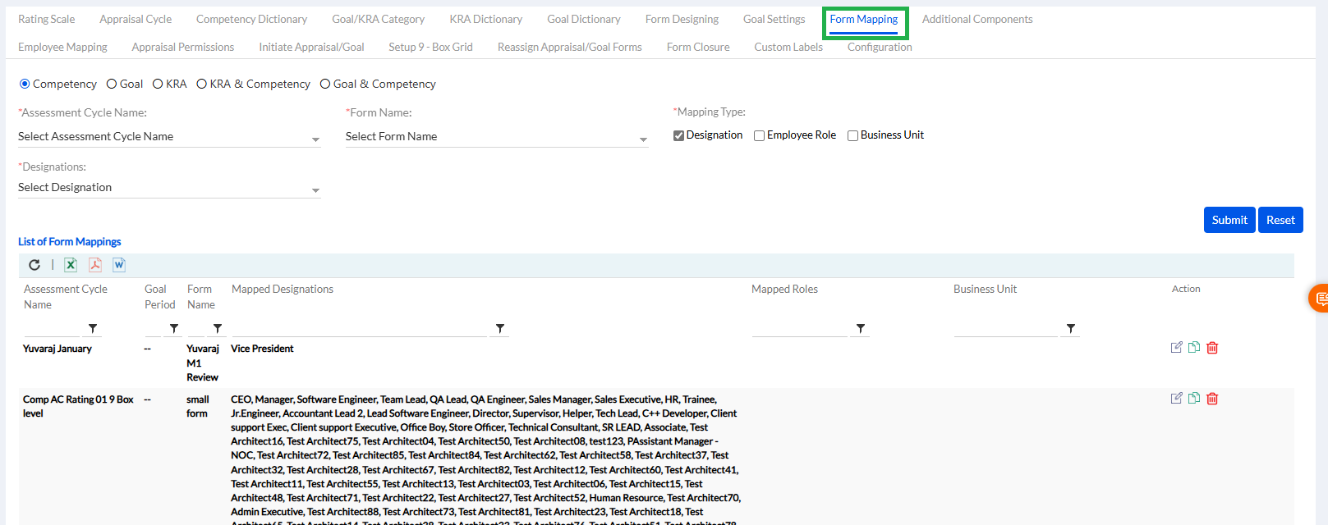Enable the Employee Role checkbox

click(760, 136)
